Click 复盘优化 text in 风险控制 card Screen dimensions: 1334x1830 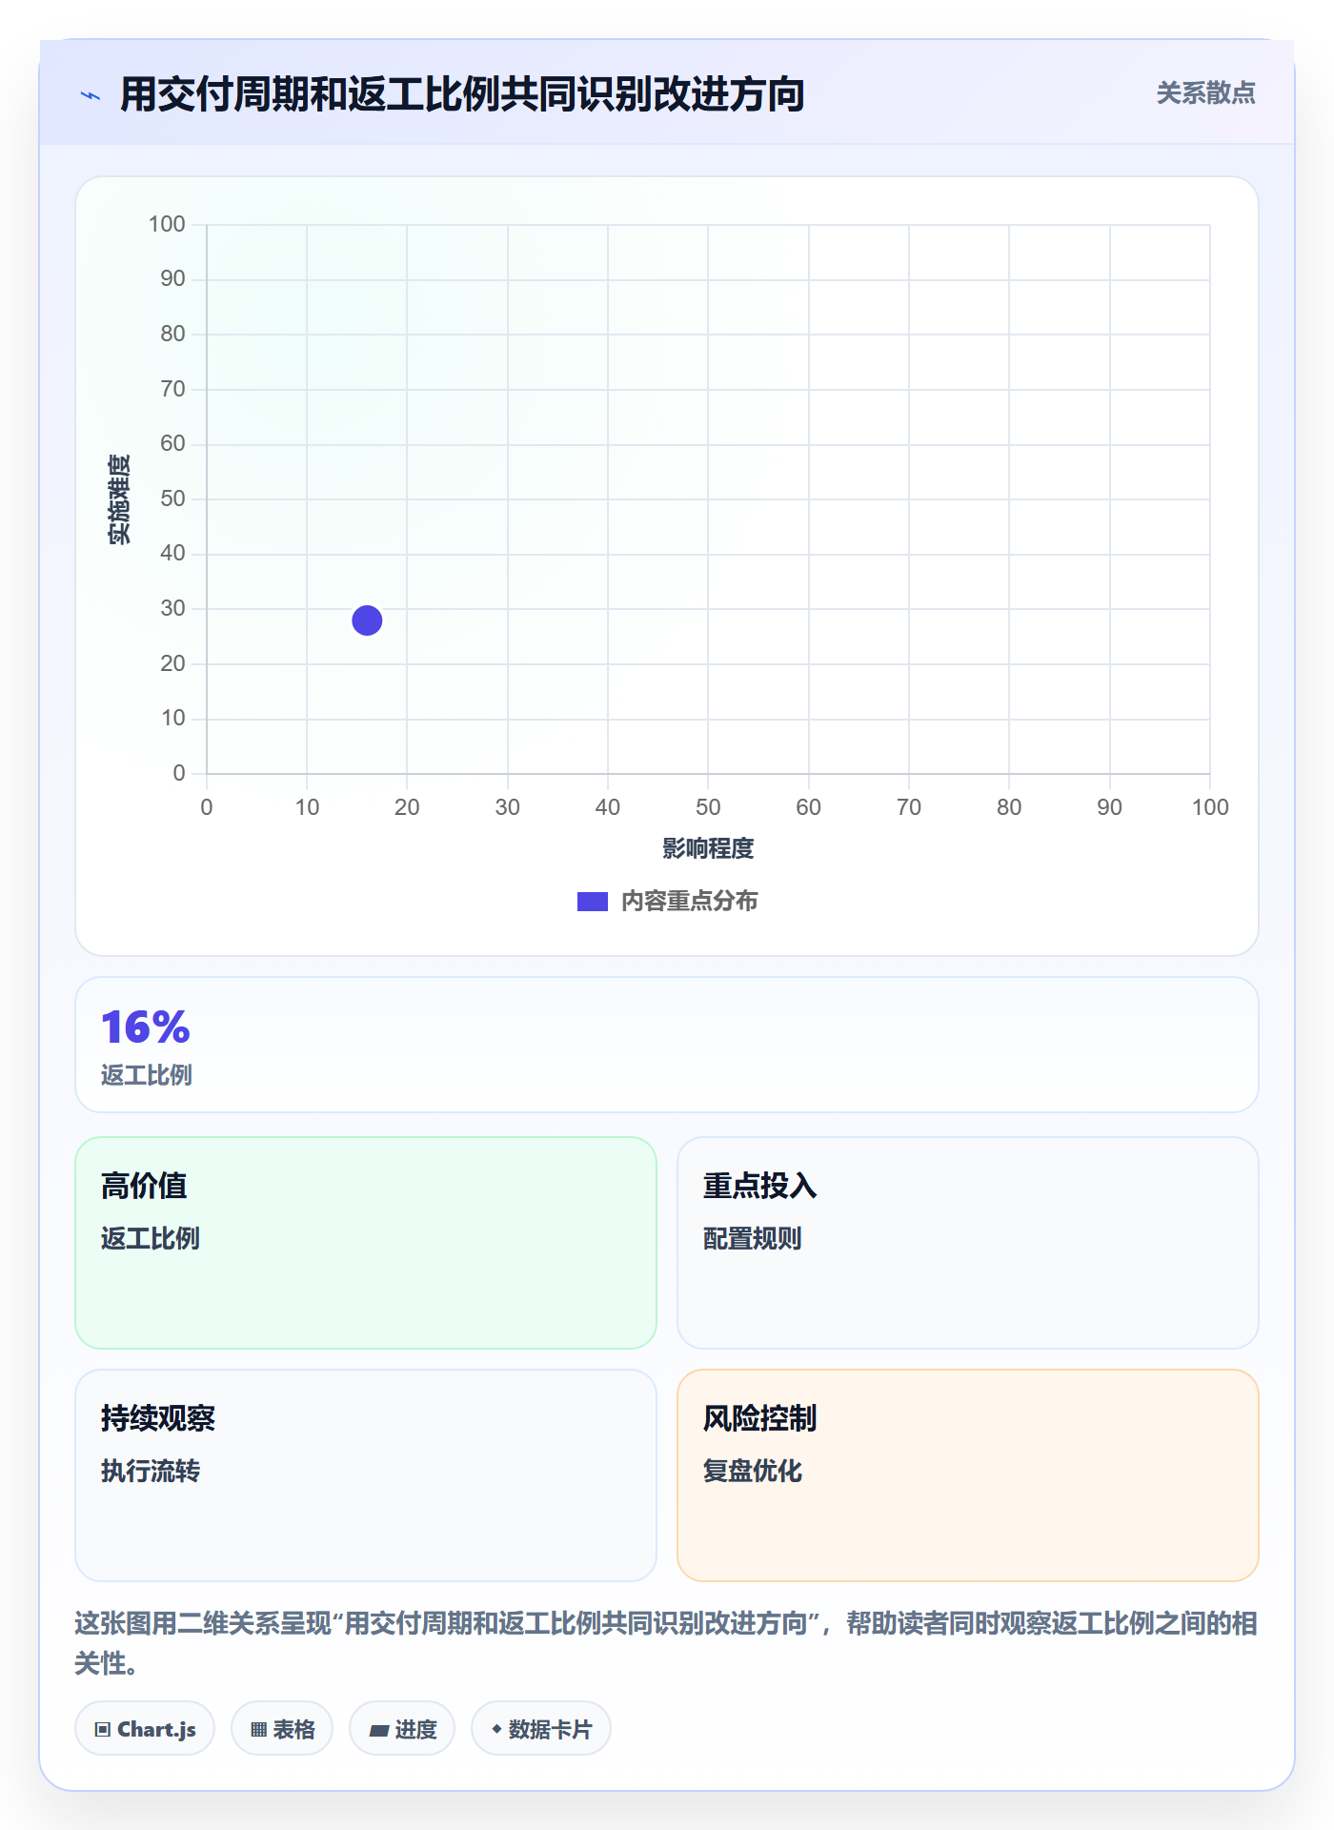753,1471
